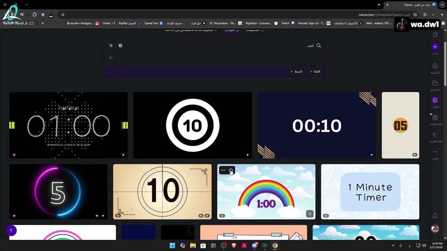Image resolution: width=447 pixels, height=251 pixels.
Task: Open the More three-dots menu in the sidebar
Action: (435, 152)
